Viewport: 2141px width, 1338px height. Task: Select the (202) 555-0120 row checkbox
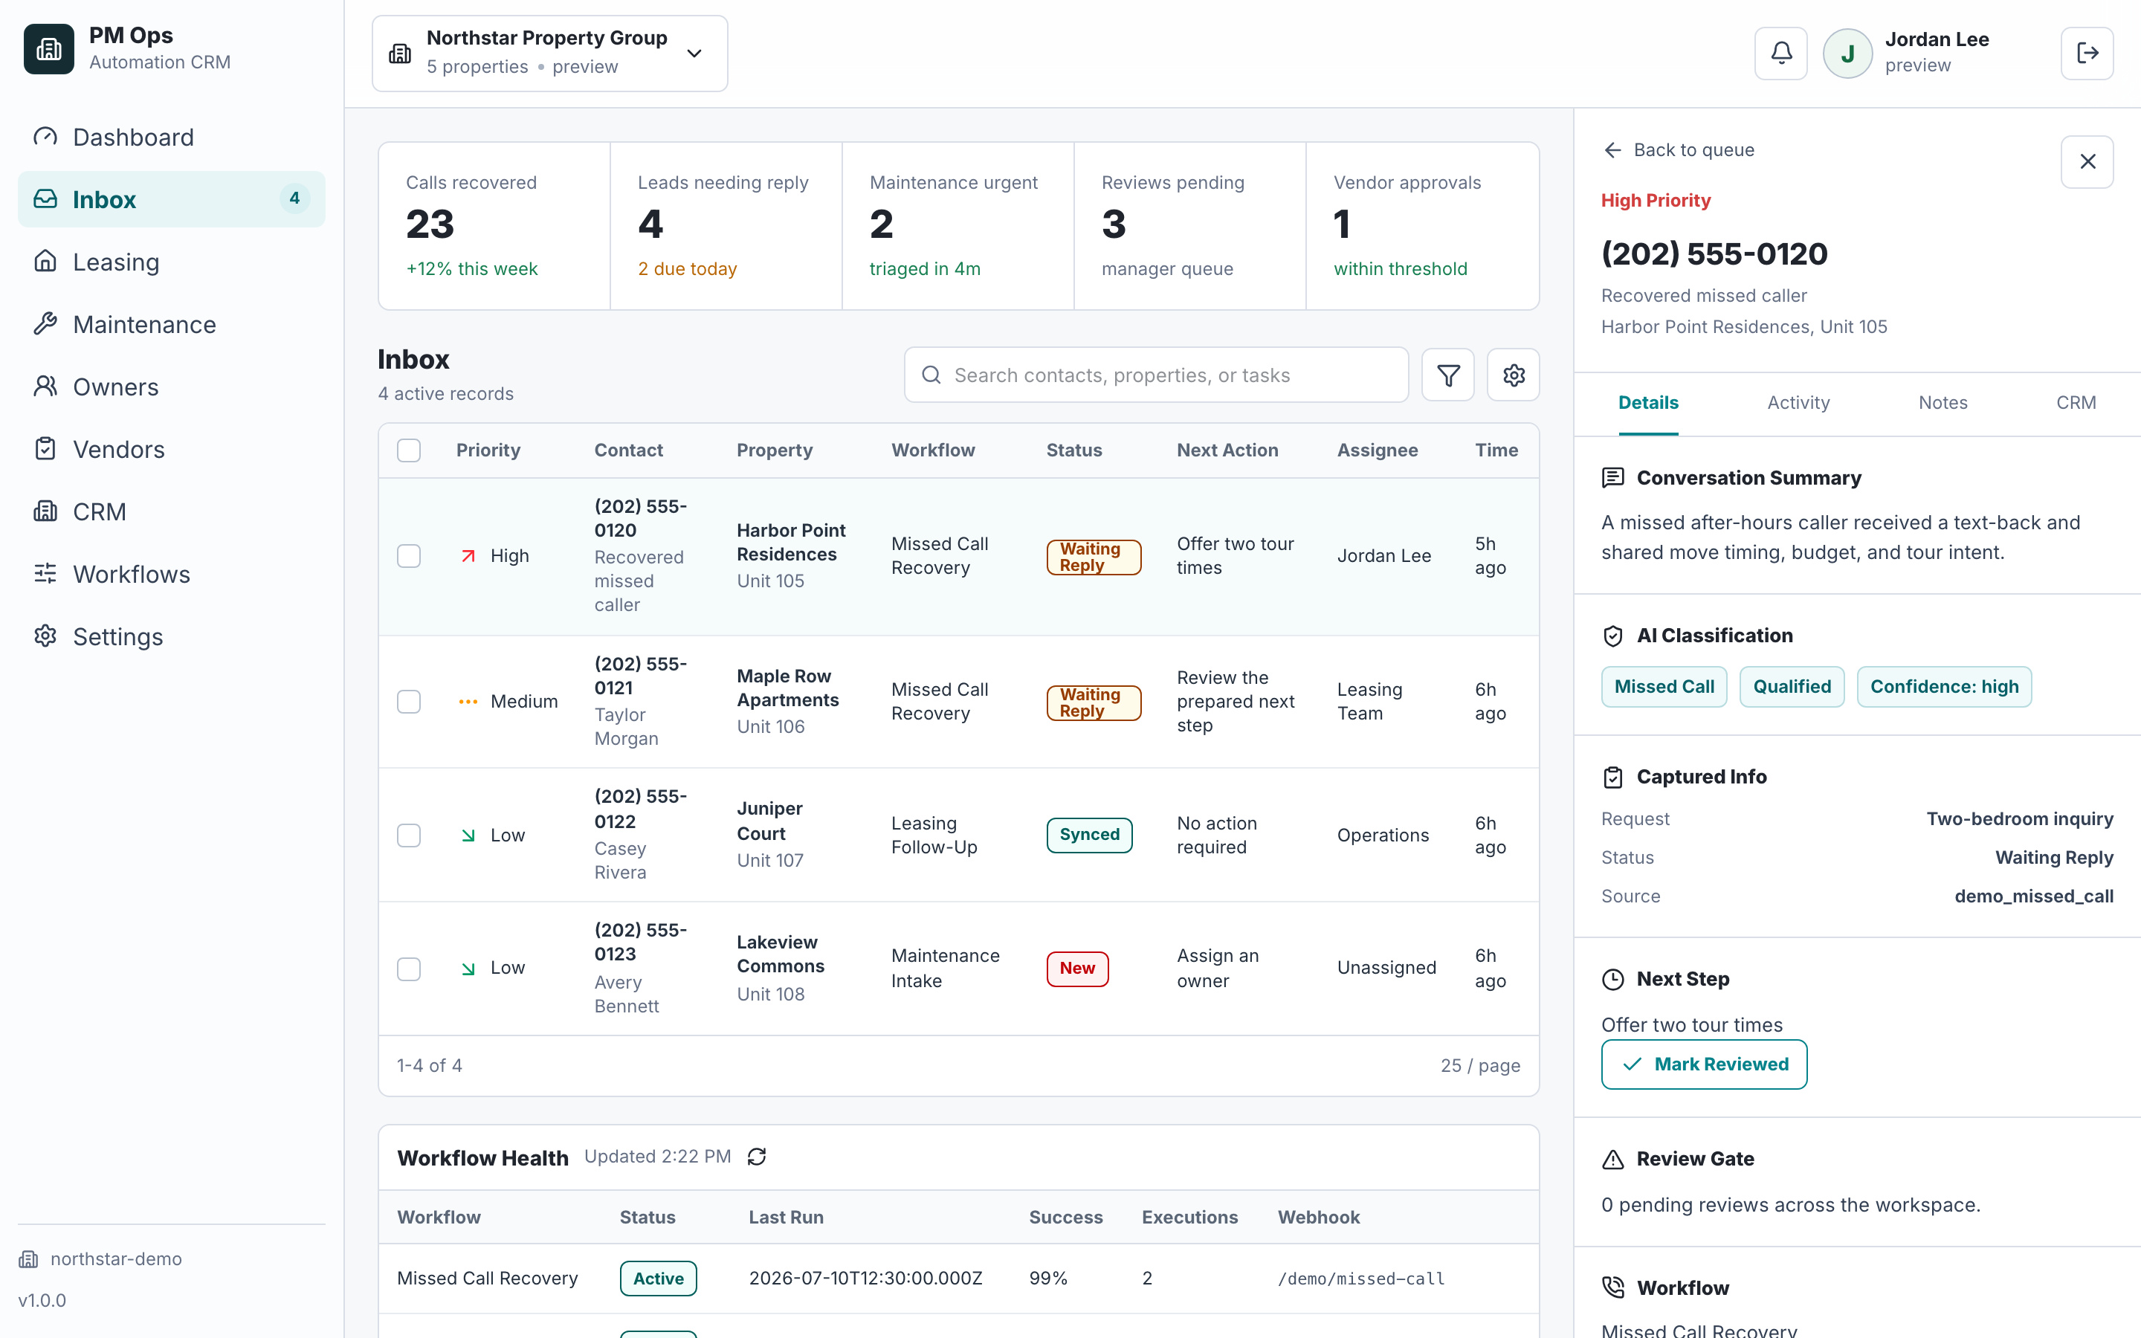(409, 556)
